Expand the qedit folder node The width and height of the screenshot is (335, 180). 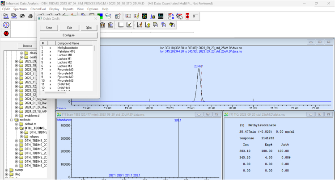(x=21, y=57)
